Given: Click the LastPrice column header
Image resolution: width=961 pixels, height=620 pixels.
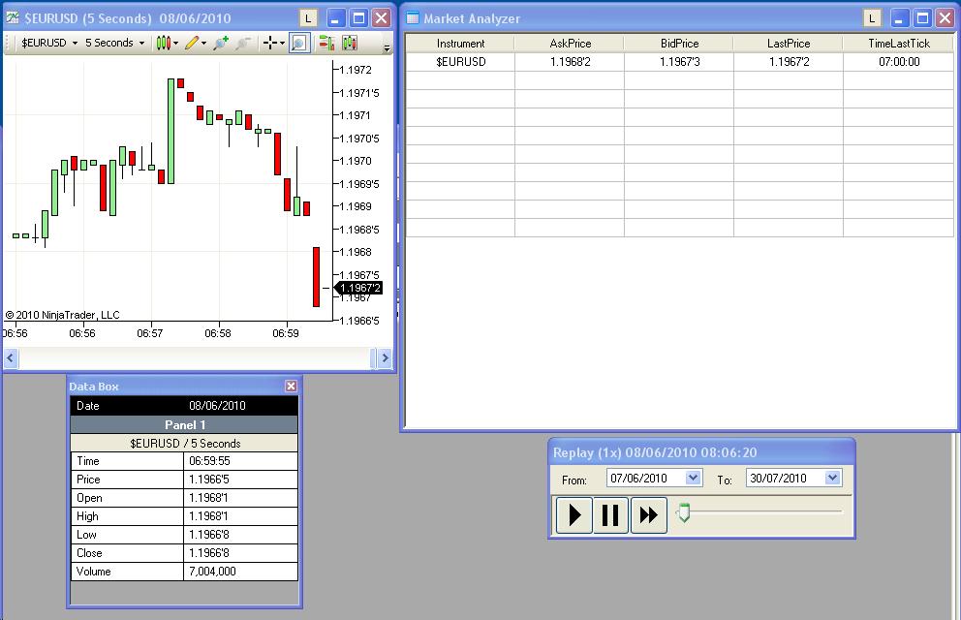Looking at the screenshot, I should [789, 44].
